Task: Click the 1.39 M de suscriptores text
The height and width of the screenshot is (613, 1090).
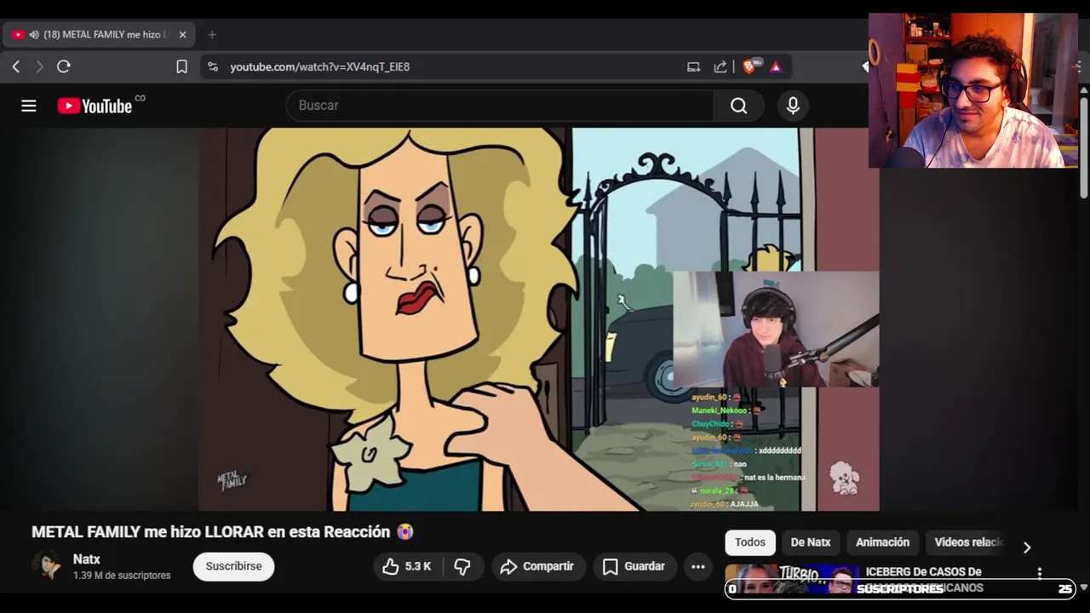Action: [x=122, y=576]
